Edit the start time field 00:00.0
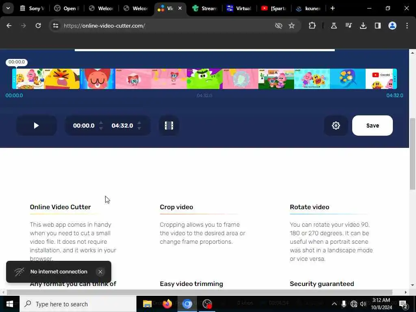The image size is (416, 312). pos(84,126)
